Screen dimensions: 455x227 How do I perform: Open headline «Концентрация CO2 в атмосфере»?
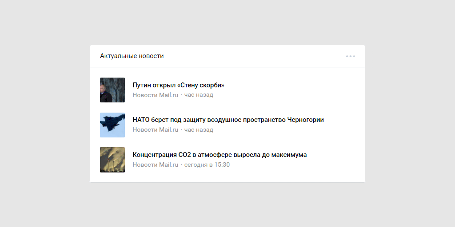[220, 155]
